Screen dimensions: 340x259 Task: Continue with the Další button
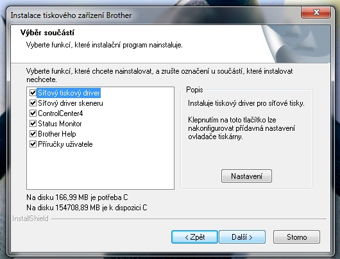[242, 237]
